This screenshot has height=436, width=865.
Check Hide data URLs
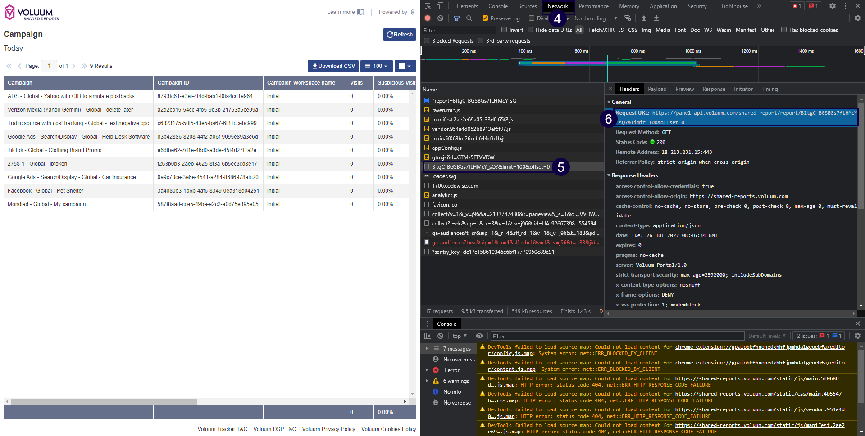coord(531,30)
